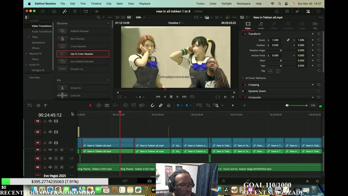
Task: Add a blue flag to clip
Action: pos(178,105)
